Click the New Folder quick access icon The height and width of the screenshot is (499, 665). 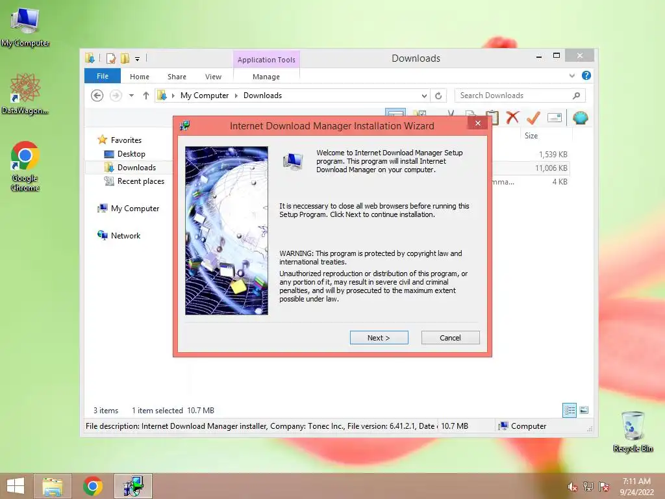tap(125, 58)
